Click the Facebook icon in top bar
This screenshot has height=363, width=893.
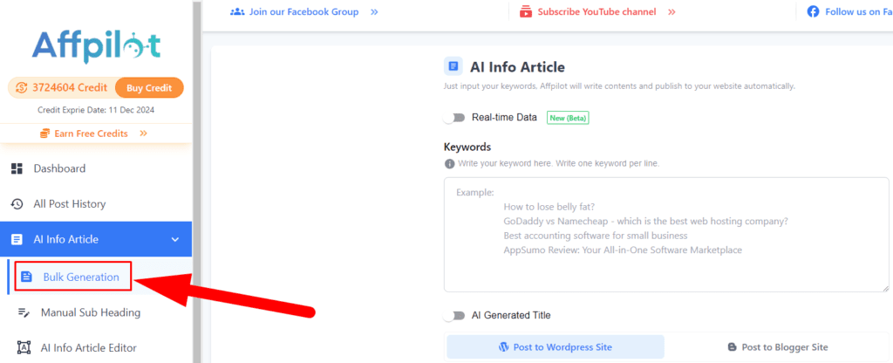coord(813,12)
